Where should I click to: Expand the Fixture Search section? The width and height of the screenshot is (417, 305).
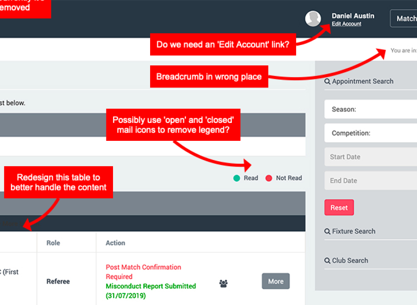[x=354, y=232]
